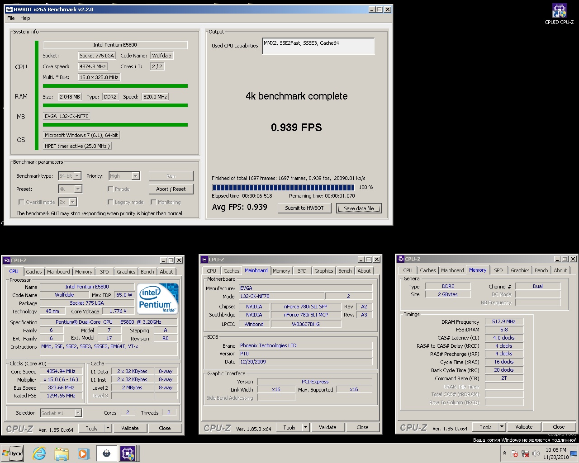Click Validate in right CPU-Z window

524,427
